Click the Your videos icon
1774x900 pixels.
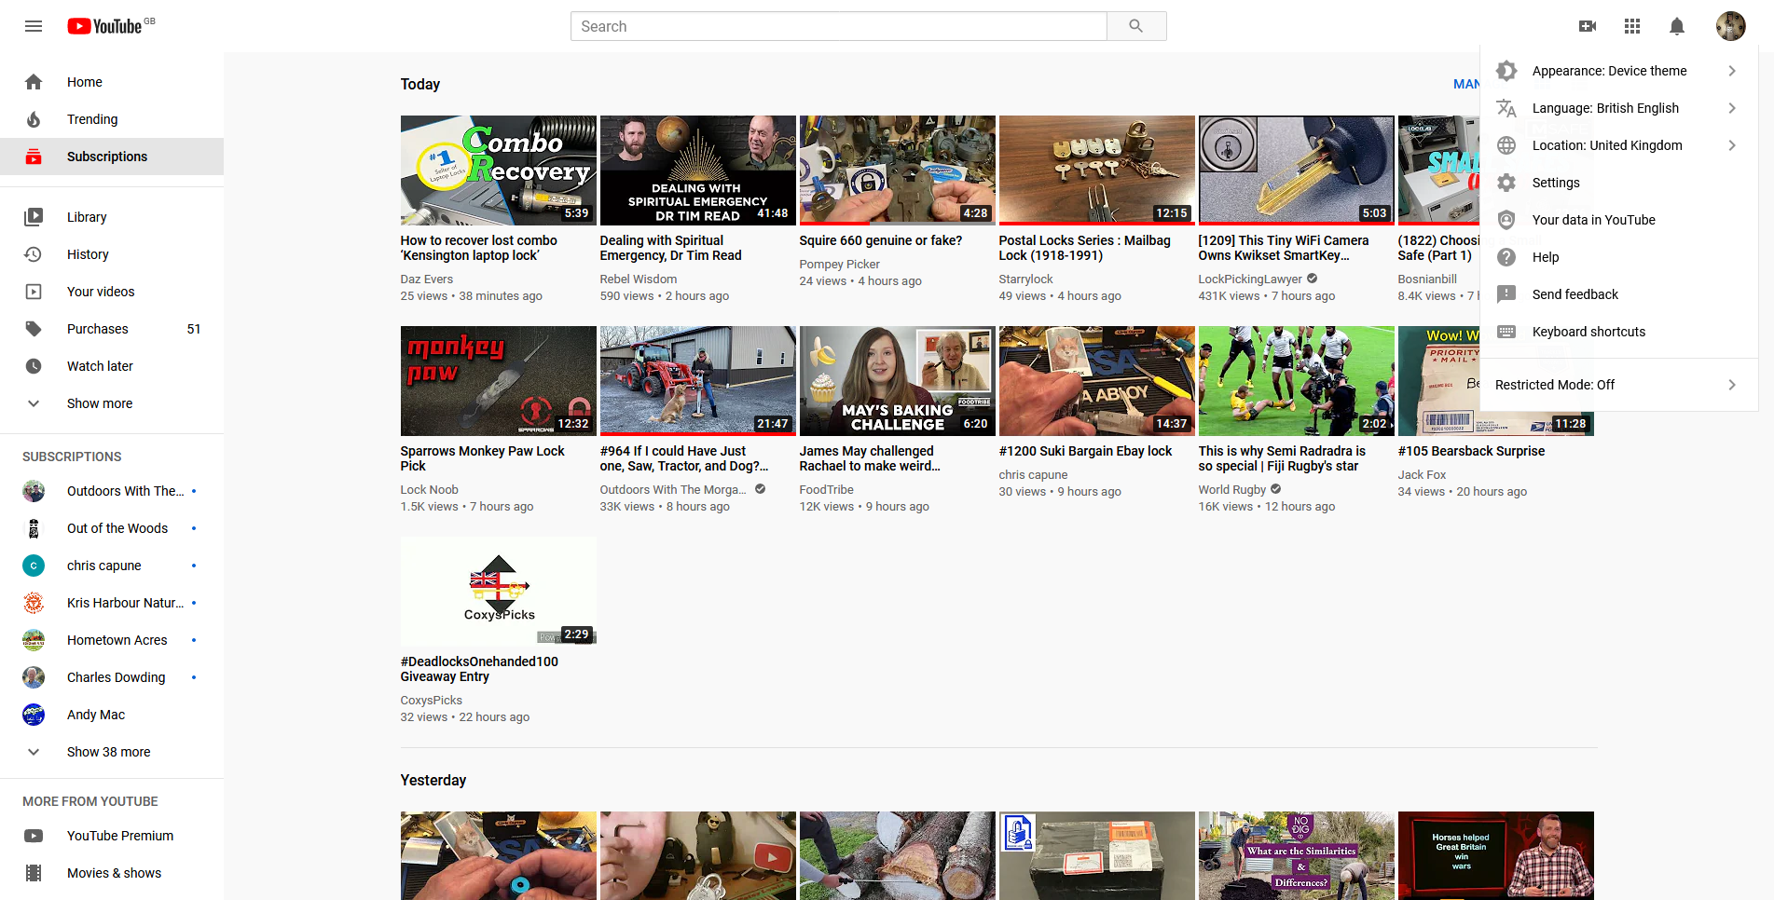coord(34,292)
